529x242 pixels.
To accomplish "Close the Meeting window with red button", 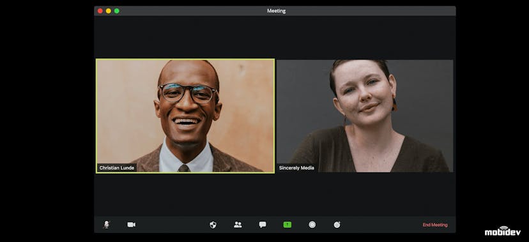I will pos(100,11).
